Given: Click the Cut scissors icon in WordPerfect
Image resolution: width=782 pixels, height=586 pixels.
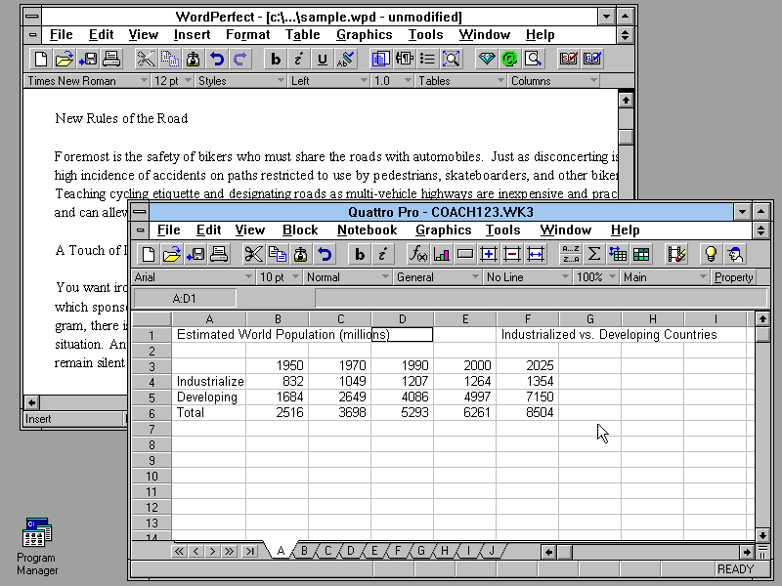Looking at the screenshot, I should pyautogui.click(x=146, y=60).
